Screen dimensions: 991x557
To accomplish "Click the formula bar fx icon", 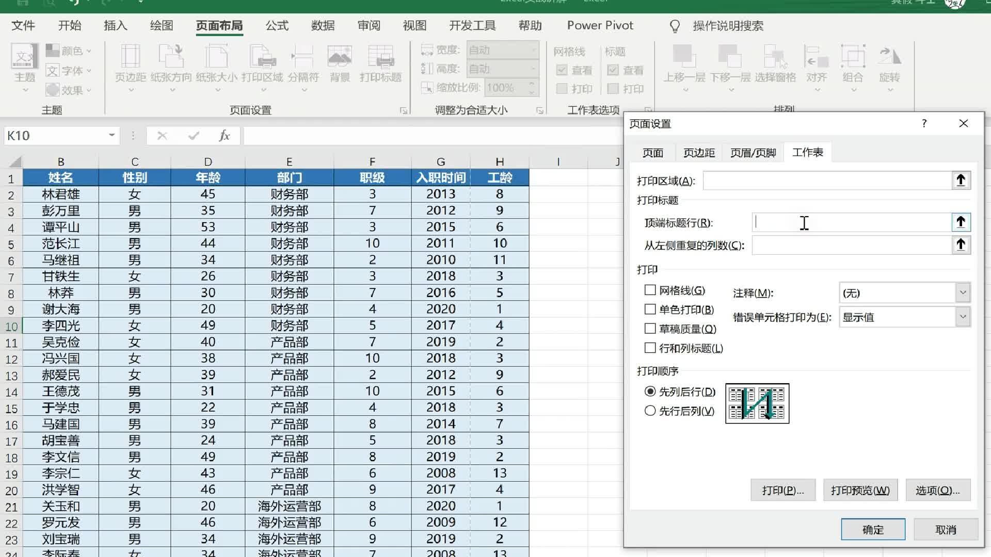I will click(x=224, y=136).
